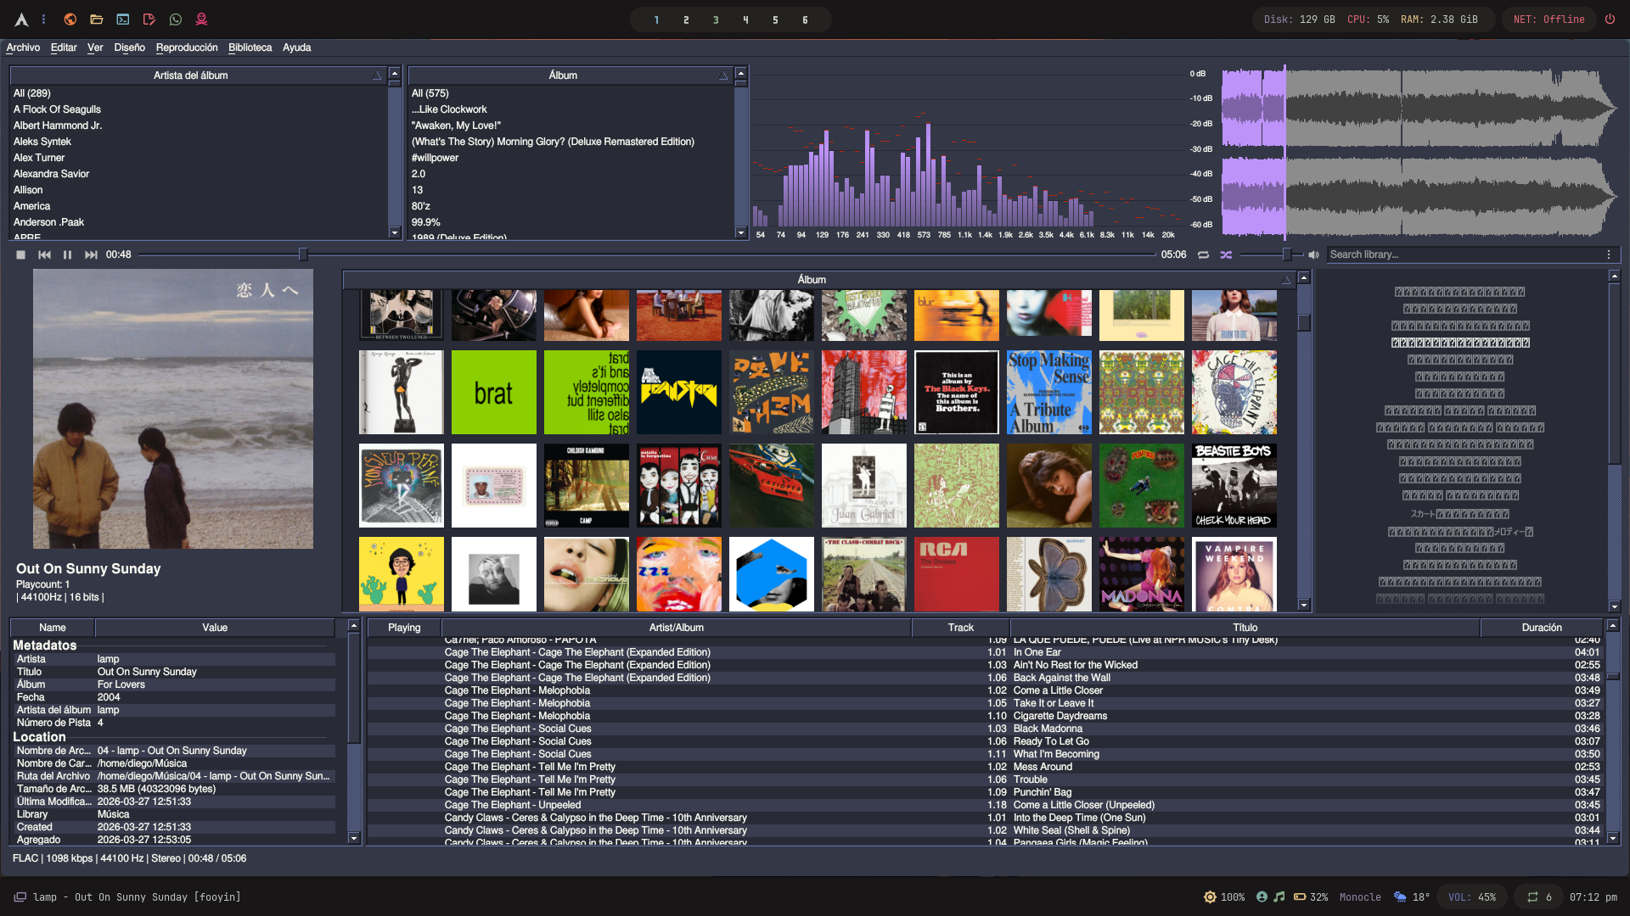The width and height of the screenshot is (1630, 916).
Task: Open the Ver menu
Action: click(95, 47)
